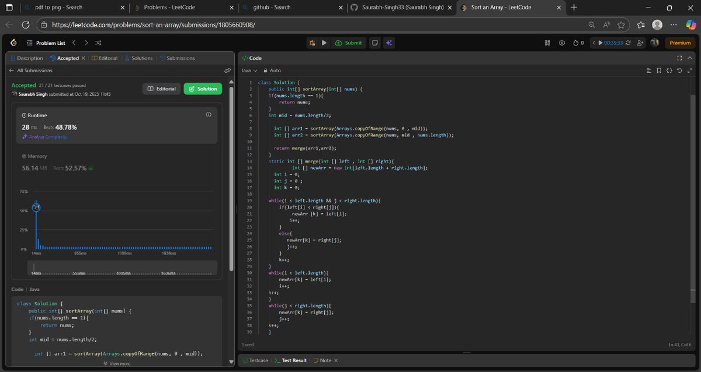Viewport: 701px width, 372px height.
Task: Open the browser Copilot icon
Action: (691, 25)
